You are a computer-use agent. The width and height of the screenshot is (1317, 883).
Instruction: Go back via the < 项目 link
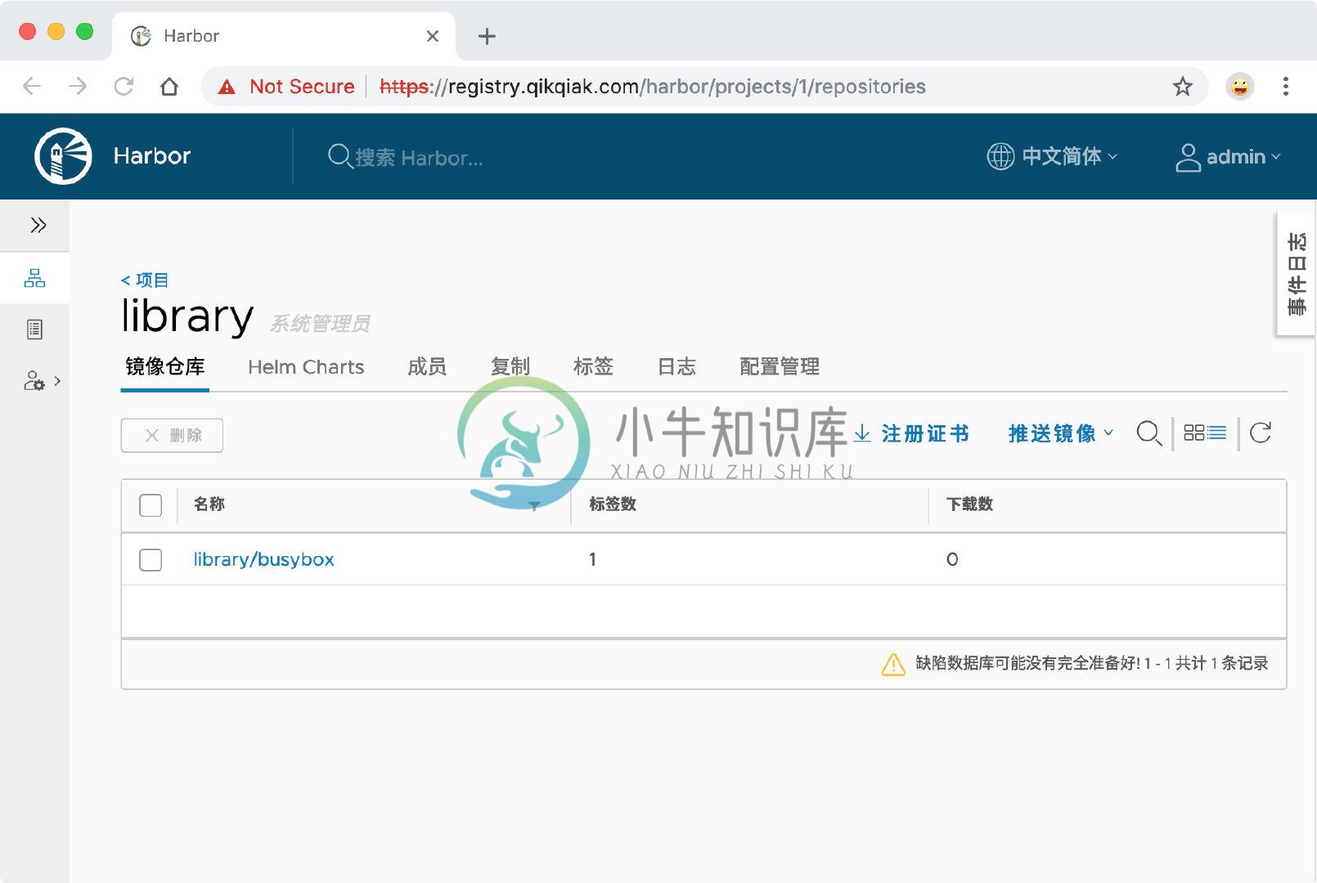(x=145, y=280)
